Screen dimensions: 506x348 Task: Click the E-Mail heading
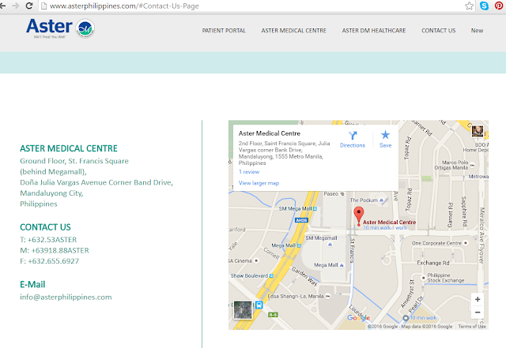coord(32,285)
